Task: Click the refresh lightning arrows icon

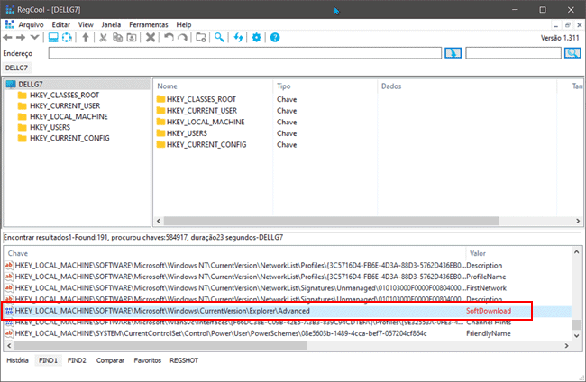Action: (x=238, y=38)
